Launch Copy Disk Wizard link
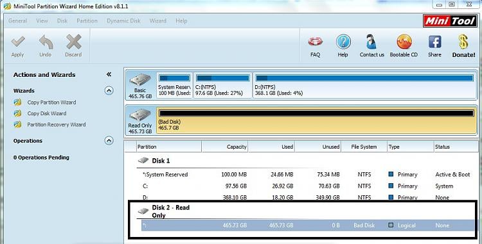The height and width of the screenshot is (244, 482). tap(47, 113)
